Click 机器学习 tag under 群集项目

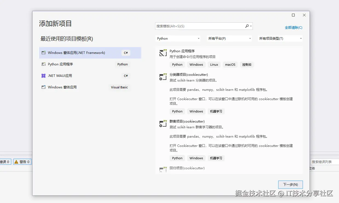click(x=216, y=158)
